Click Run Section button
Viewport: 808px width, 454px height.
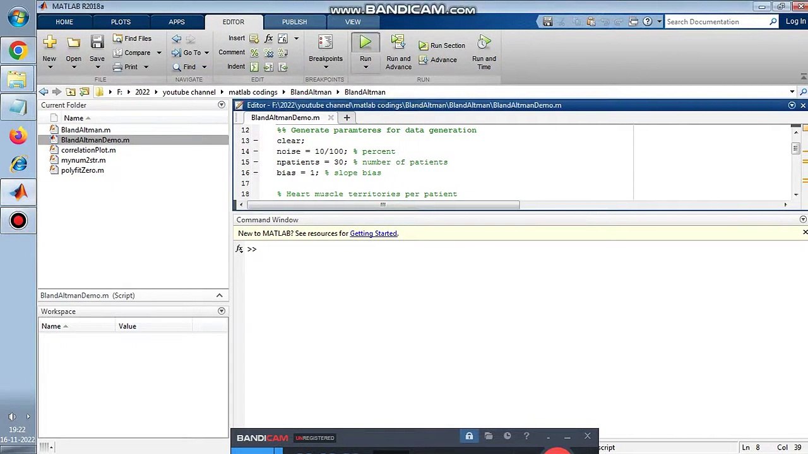click(442, 45)
